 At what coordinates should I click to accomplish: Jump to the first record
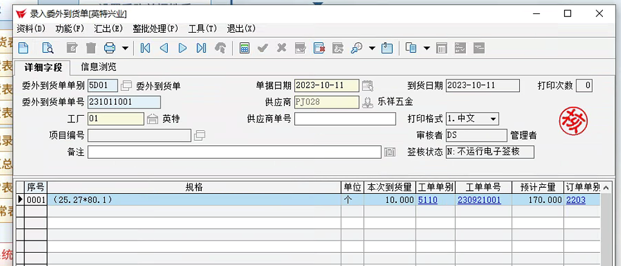[x=145, y=48]
